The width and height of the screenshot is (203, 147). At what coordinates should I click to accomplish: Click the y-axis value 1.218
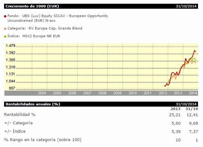point(11,67)
